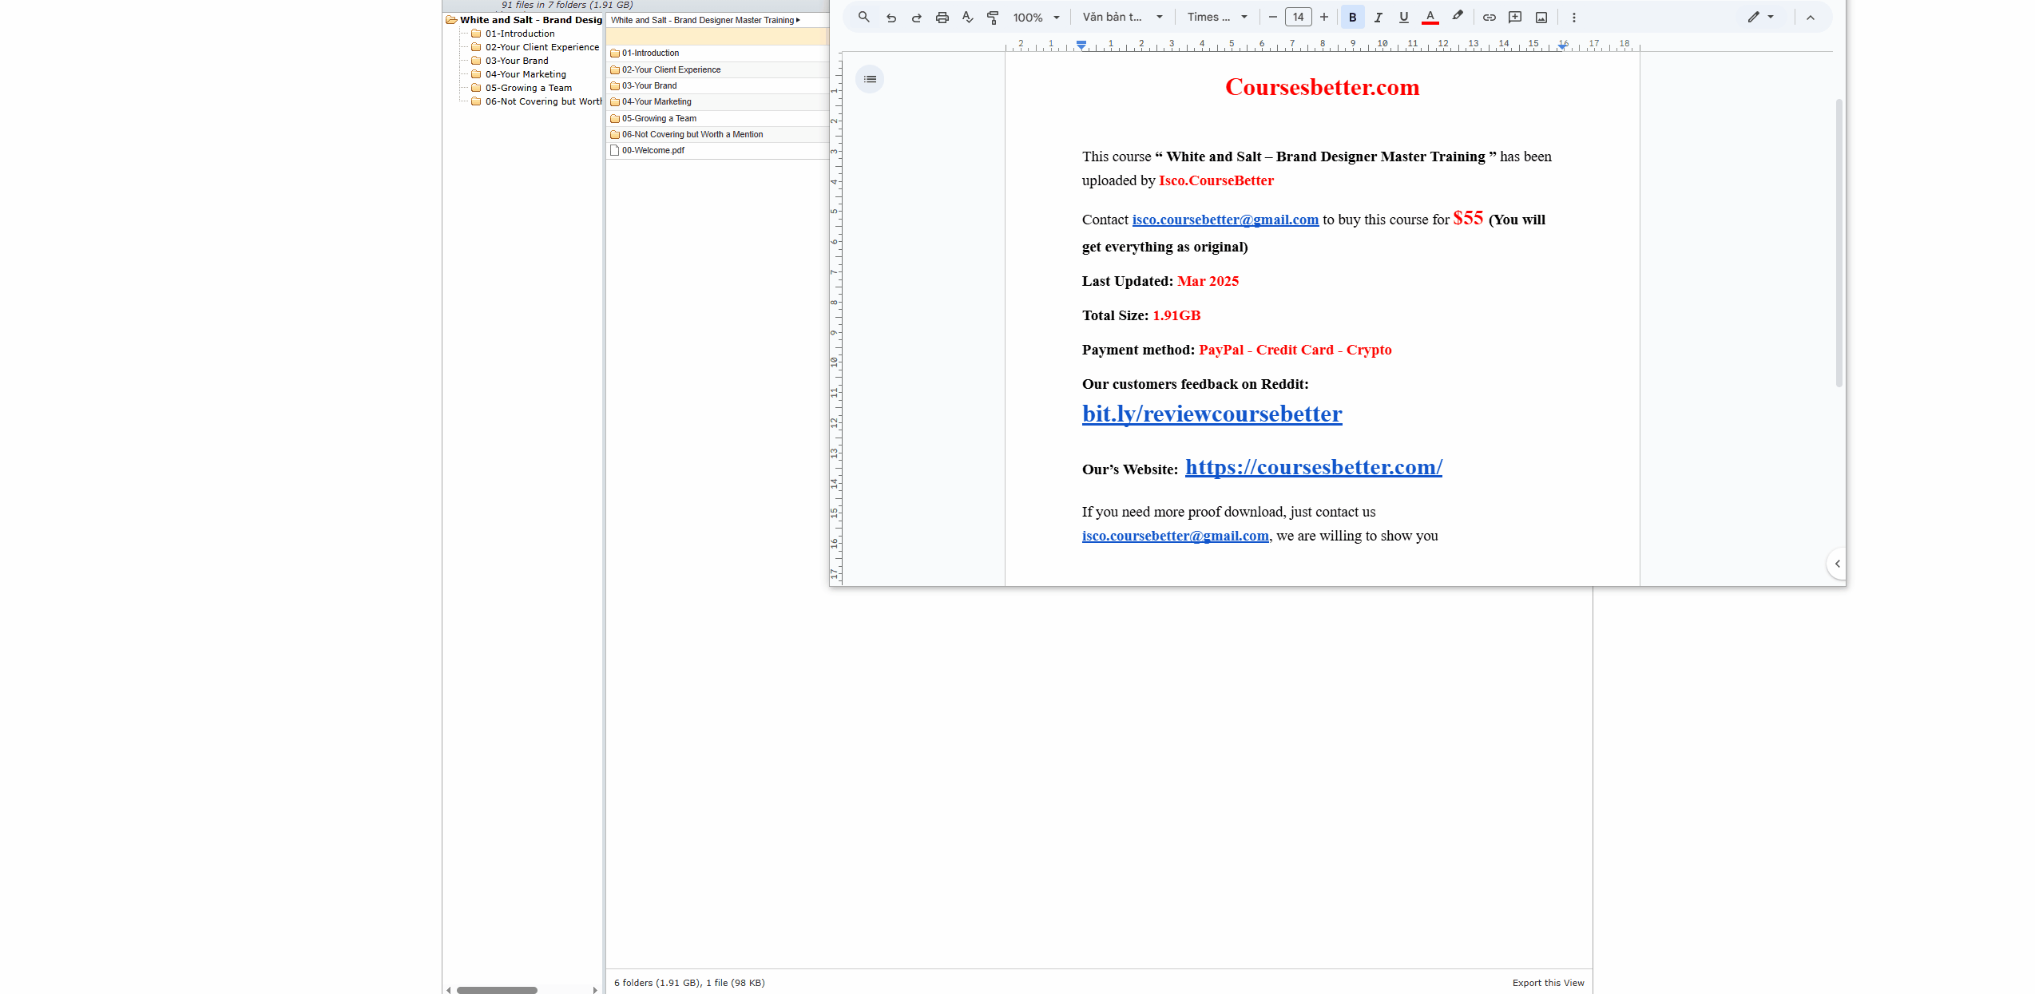Open the paragraph style dropdown

point(1122,17)
